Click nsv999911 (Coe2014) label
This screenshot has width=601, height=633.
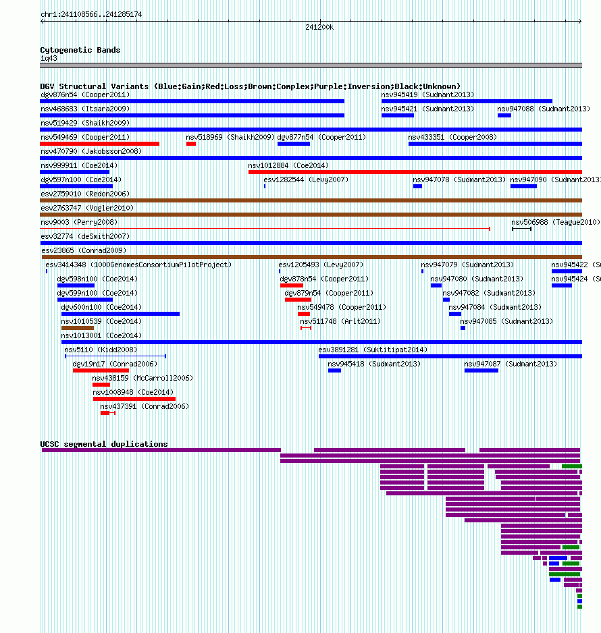(79, 165)
